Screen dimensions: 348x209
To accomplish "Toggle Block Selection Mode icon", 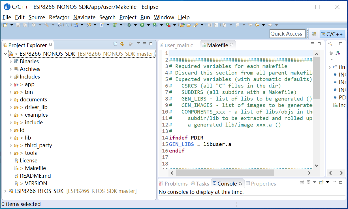I will 210,25.
